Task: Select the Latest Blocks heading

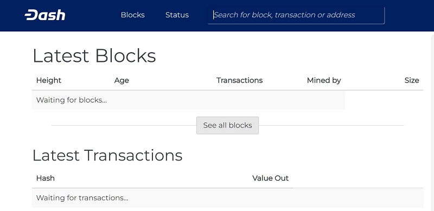Action: 94,56
